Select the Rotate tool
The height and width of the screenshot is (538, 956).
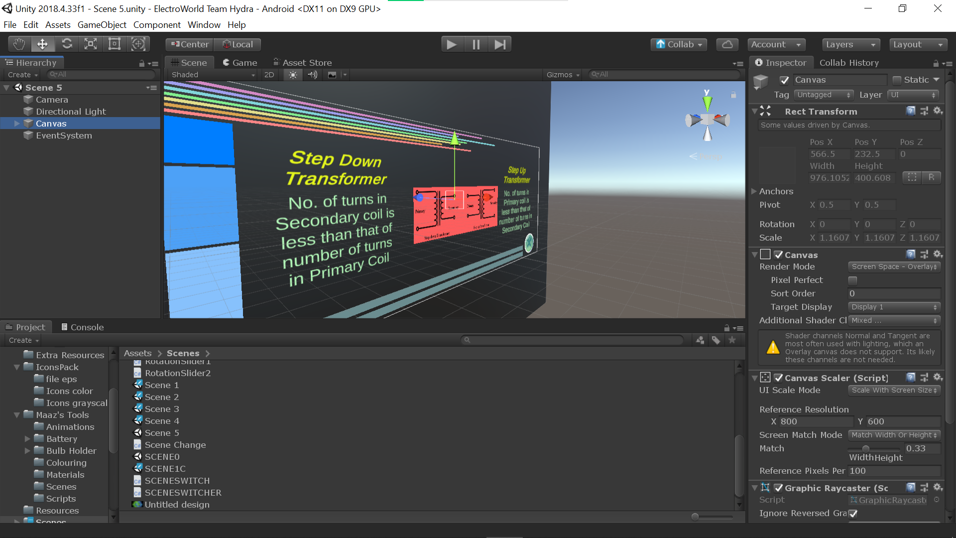(67, 44)
